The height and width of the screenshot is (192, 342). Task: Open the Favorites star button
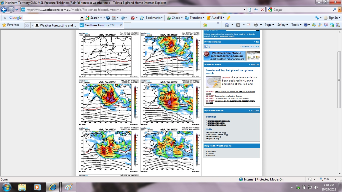[11, 25]
